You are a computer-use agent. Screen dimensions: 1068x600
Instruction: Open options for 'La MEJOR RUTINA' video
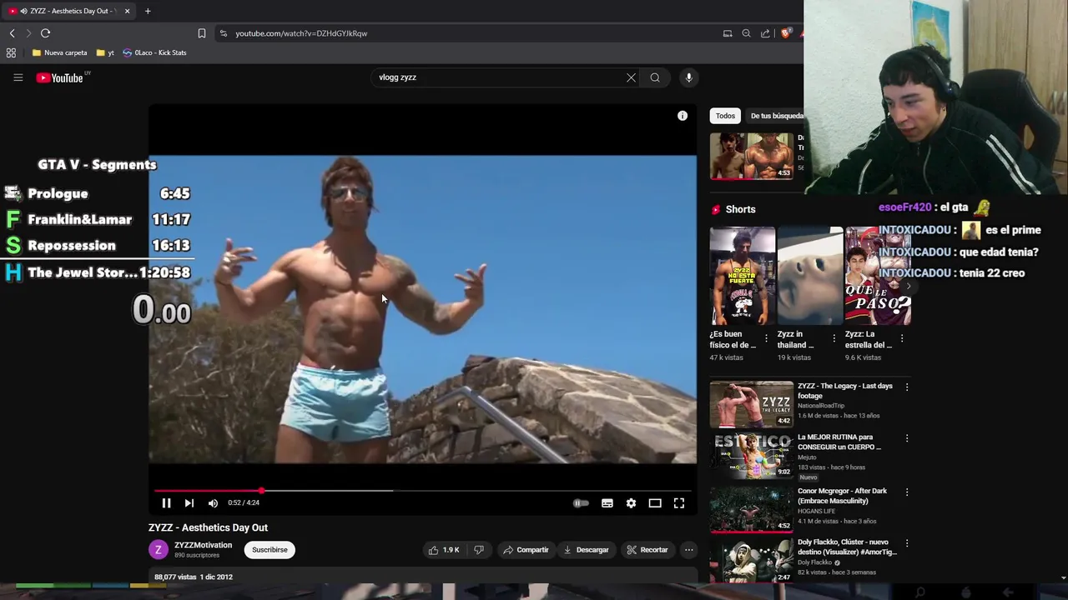tap(907, 437)
